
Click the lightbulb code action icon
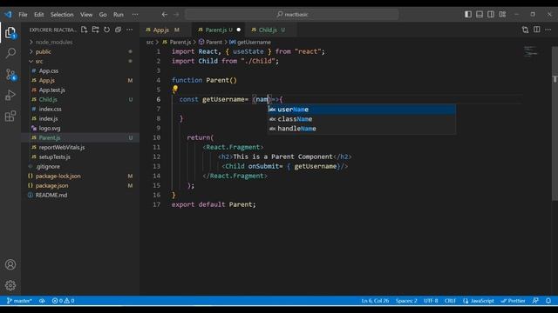[174, 89]
